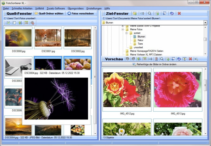Collapse the 'Meine Fotos' tree node
The height and width of the screenshot is (146, 211).
click(122, 29)
